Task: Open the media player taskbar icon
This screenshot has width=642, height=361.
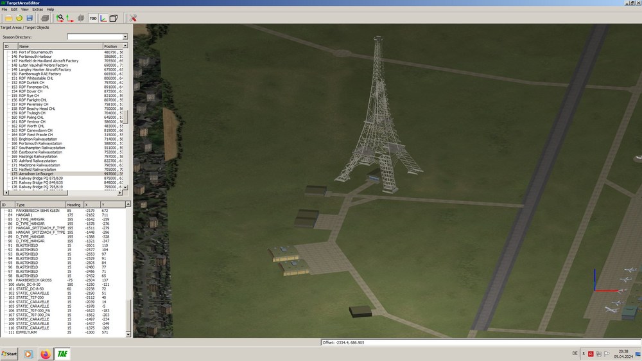Action: (28, 354)
